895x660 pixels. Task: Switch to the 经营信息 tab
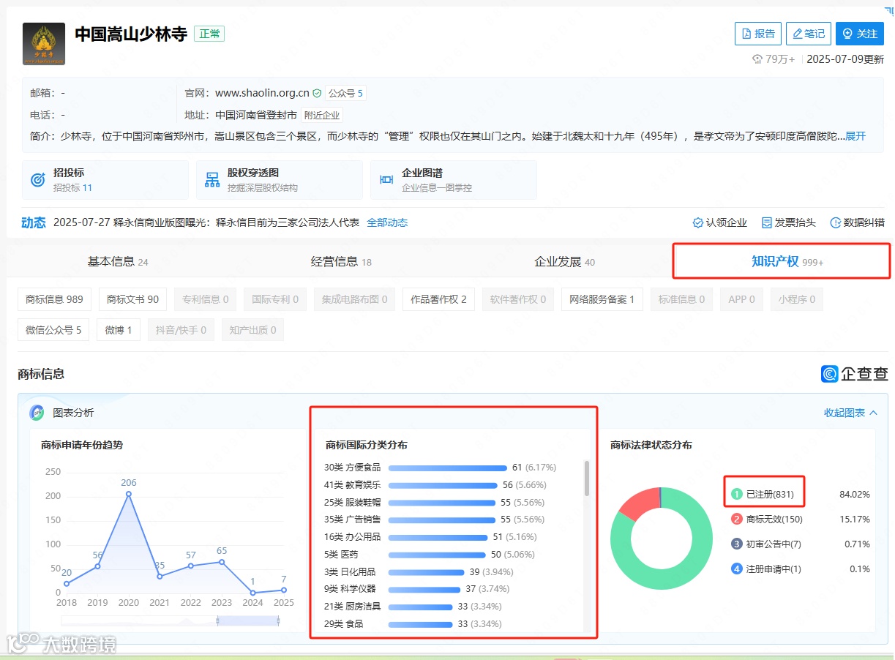(x=341, y=262)
